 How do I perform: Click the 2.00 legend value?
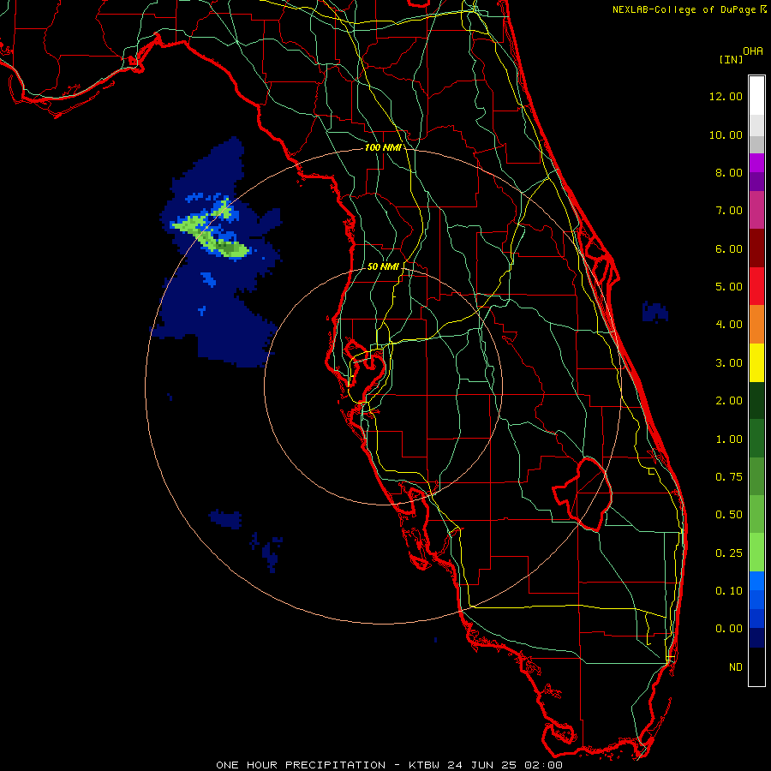click(x=729, y=401)
